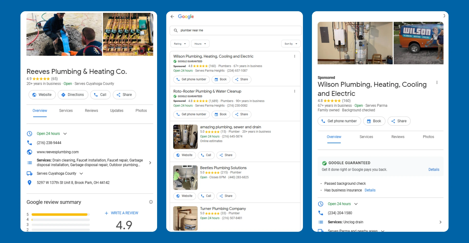Open the Hours filter dropdown

coord(200,44)
